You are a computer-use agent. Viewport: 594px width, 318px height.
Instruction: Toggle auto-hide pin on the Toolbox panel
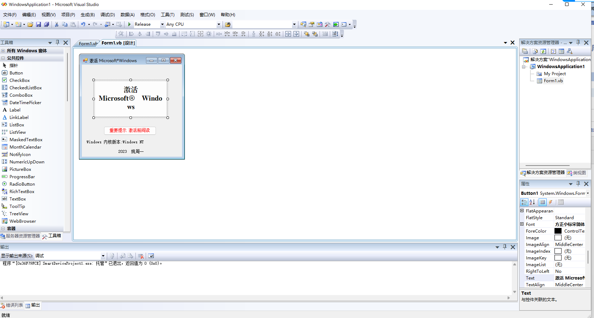(57, 42)
